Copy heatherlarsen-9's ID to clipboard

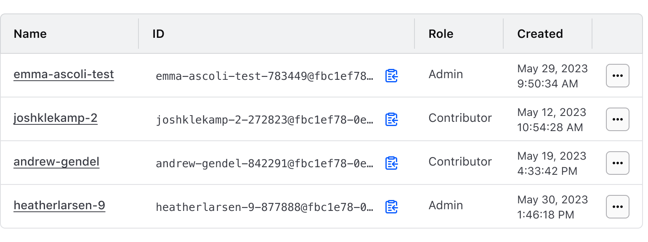[391, 207]
